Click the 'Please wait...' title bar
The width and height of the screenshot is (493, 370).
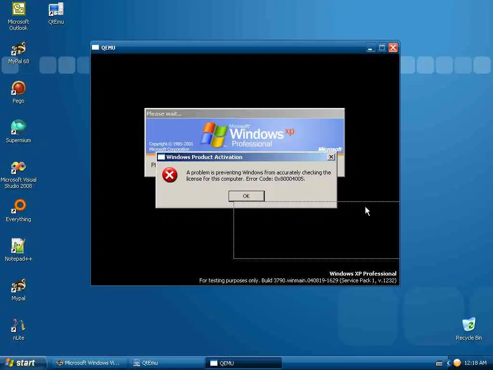point(245,114)
